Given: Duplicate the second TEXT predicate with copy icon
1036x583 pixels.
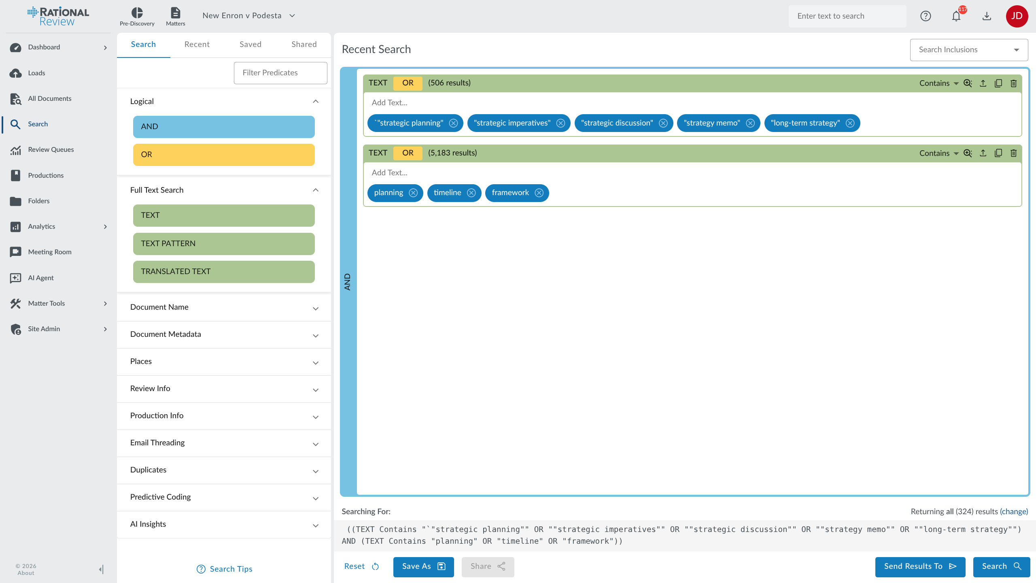Looking at the screenshot, I should (998, 153).
